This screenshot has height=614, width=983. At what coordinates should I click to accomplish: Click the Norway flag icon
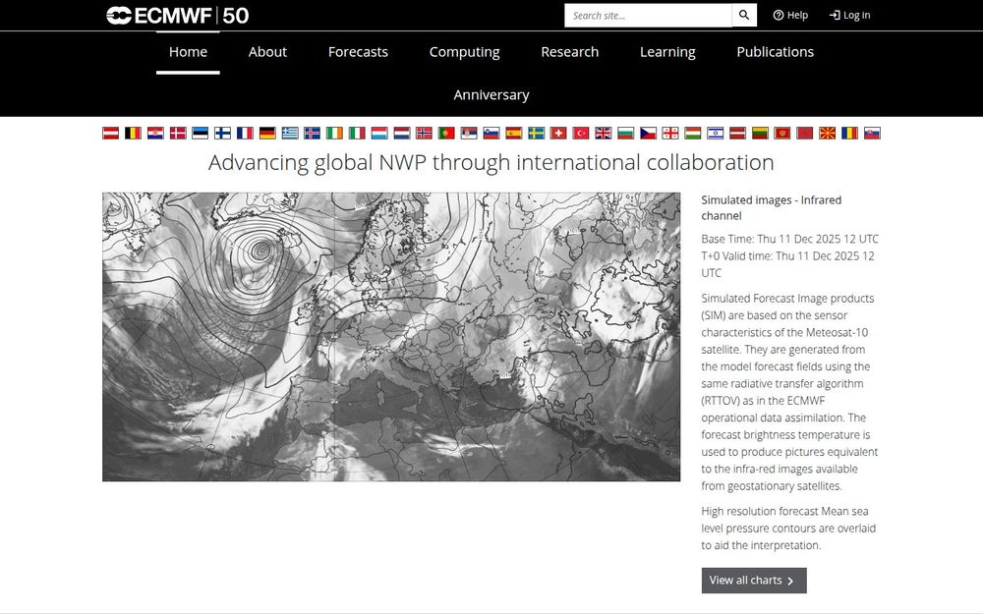tap(425, 133)
